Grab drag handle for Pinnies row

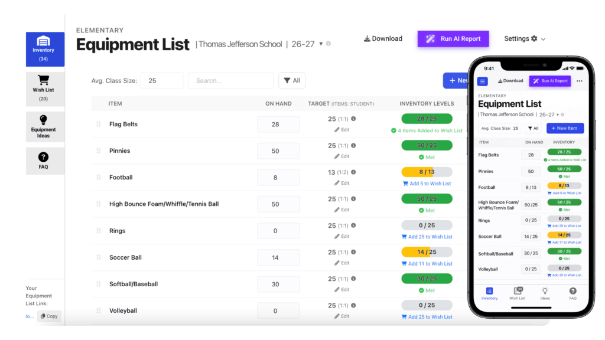[99, 151]
